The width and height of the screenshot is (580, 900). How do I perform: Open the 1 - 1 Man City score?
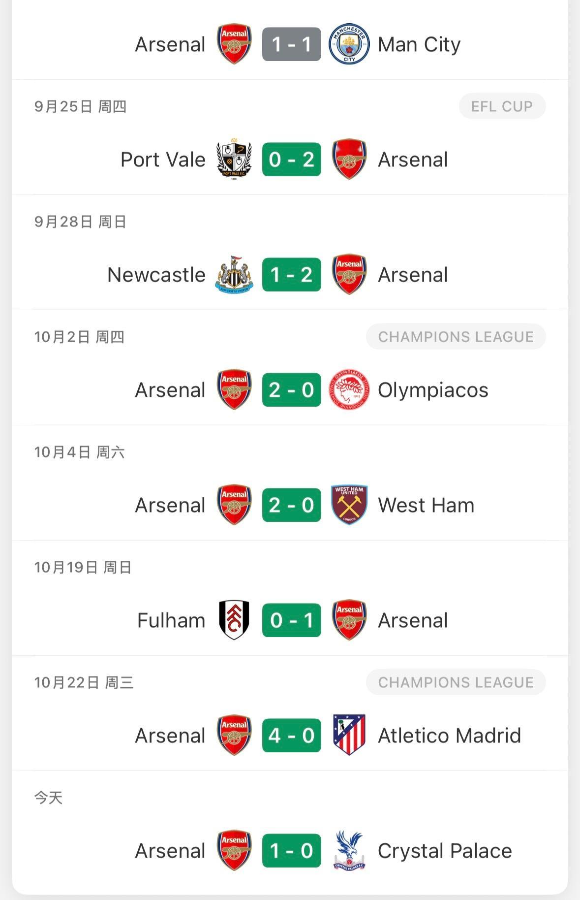click(x=292, y=44)
